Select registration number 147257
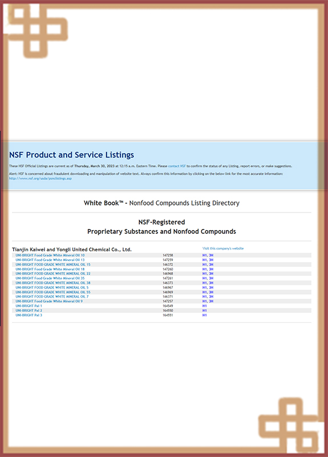Screen dimensions: 328x457 tap(168, 302)
